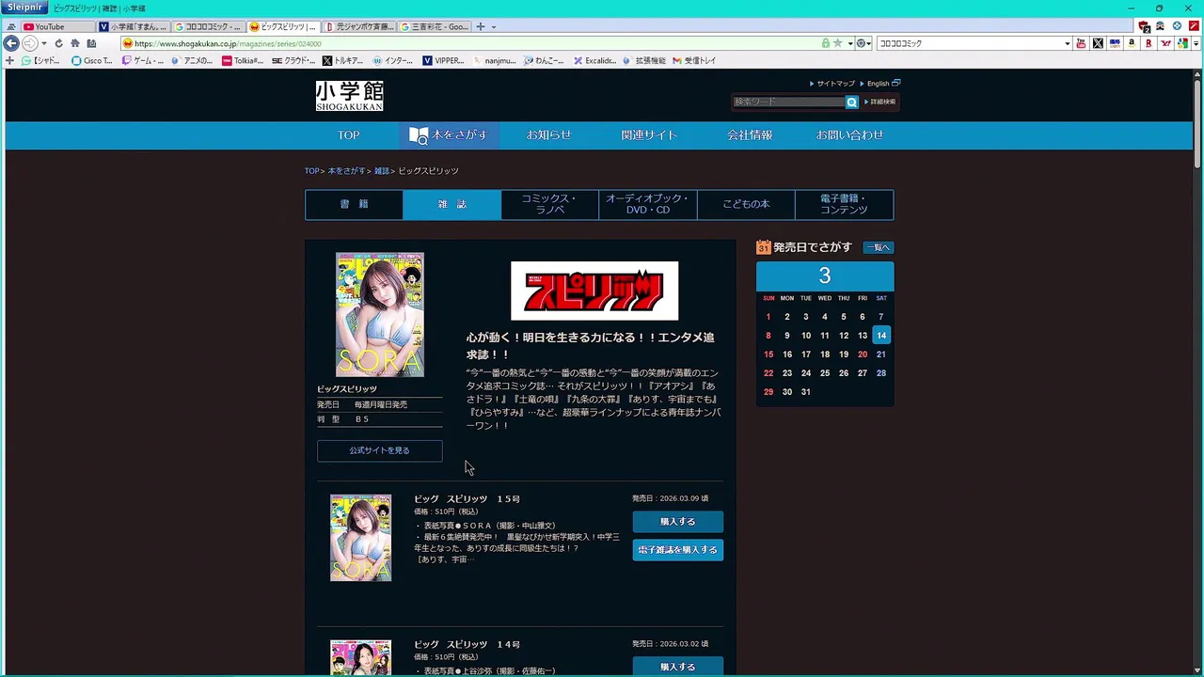
Task: Click the green padlock security icon
Action: [x=826, y=43]
